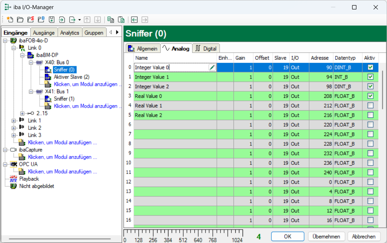
Task: Click the open folder toolbar icon
Action: (20, 20)
